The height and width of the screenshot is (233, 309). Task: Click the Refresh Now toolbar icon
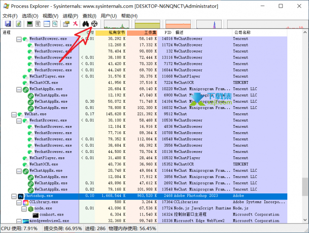click(x=18, y=24)
